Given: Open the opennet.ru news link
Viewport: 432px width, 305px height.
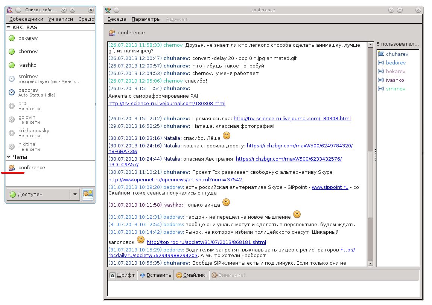Looking at the screenshot, I should pyautogui.click(x=175, y=180).
